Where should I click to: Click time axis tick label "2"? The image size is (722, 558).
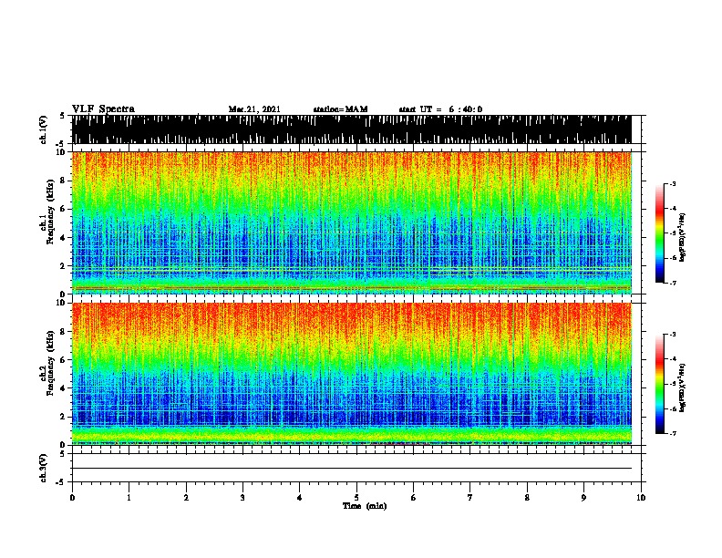coord(186,498)
